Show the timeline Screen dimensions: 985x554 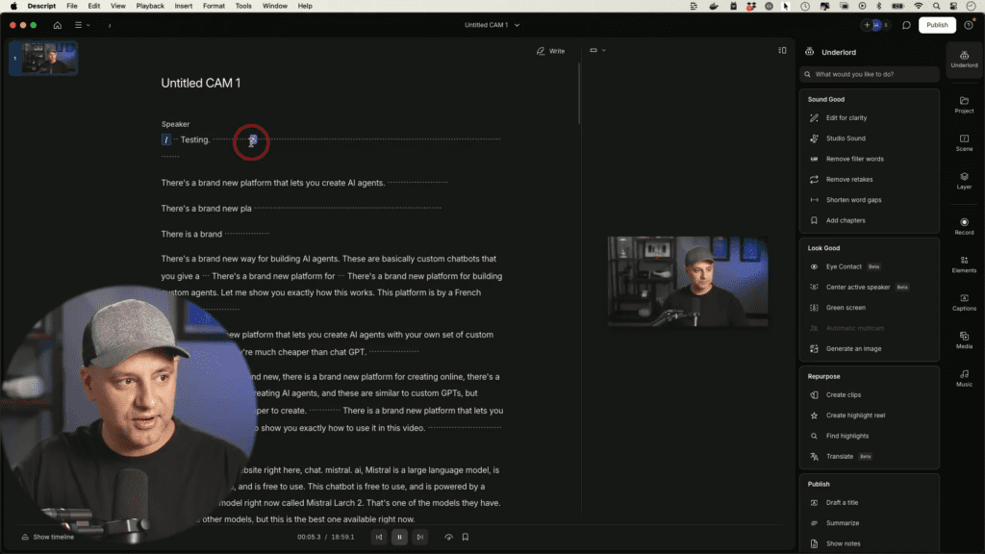pyautogui.click(x=47, y=537)
